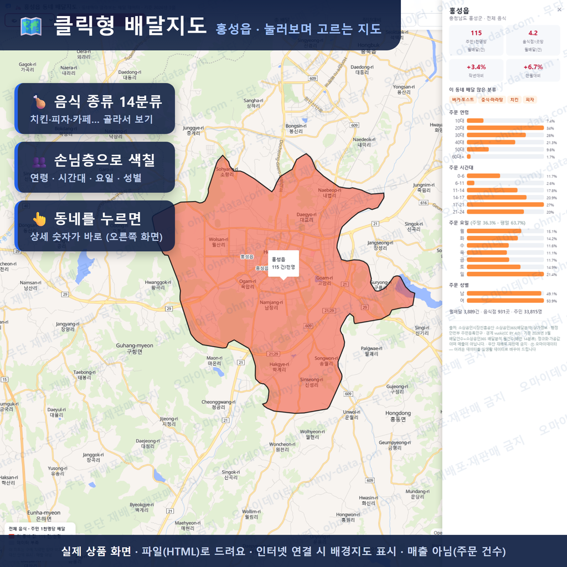Click the 충청남도 홍성군 · 전체 음식 subtitle
The height and width of the screenshot is (567, 567).
coord(477,18)
